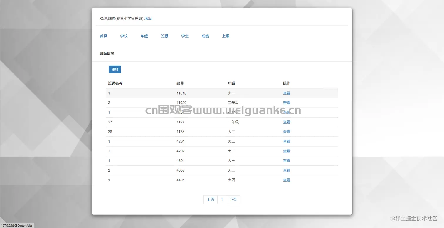Click class name 28 cell
Image resolution: width=444 pixels, height=228 pixels.
(x=110, y=132)
